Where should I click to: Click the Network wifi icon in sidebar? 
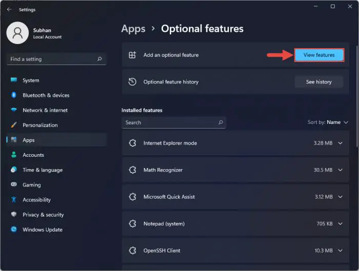tap(14, 110)
